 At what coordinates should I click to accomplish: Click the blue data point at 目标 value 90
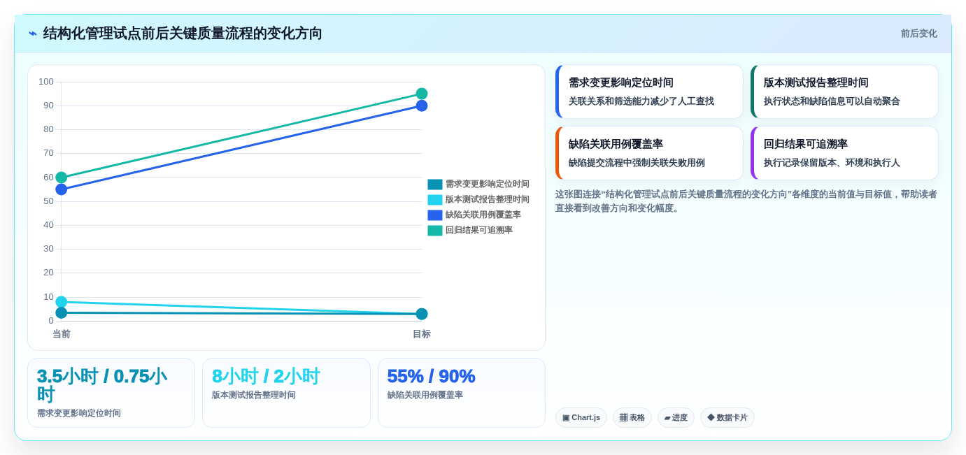pos(422,106)
